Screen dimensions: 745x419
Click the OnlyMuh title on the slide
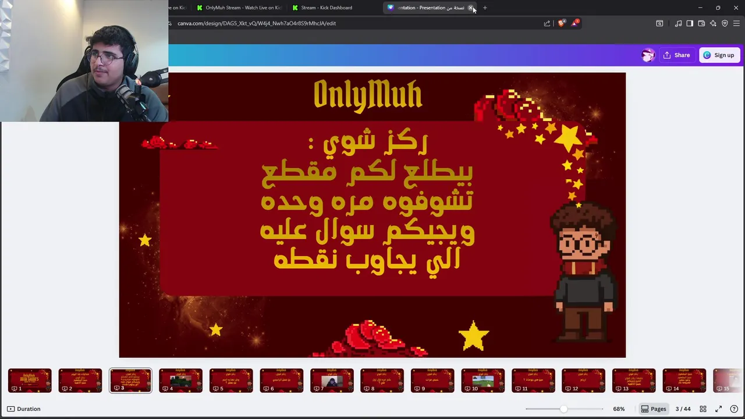[367, 95]
